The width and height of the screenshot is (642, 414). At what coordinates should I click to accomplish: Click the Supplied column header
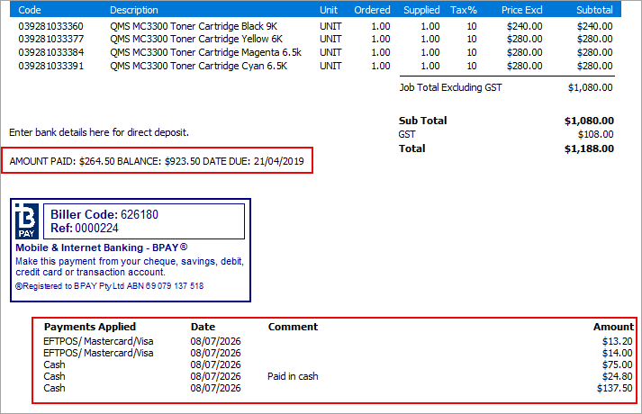pos(421,10)
